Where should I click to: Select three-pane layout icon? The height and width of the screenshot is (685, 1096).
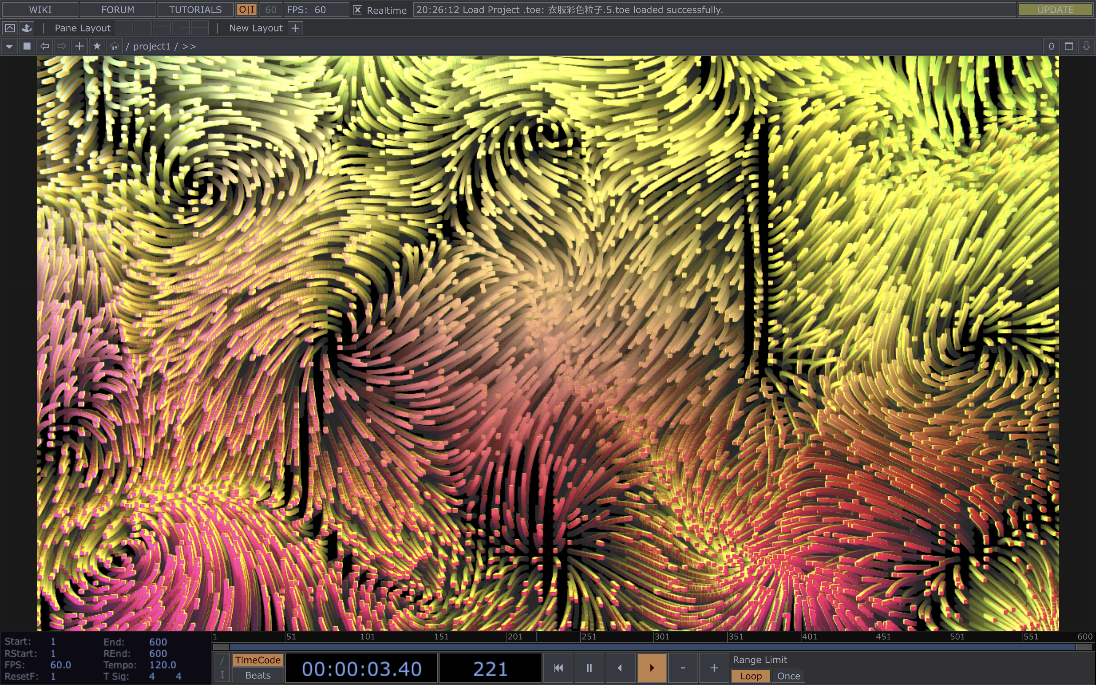pyautogui.click(x=181, y=28)
